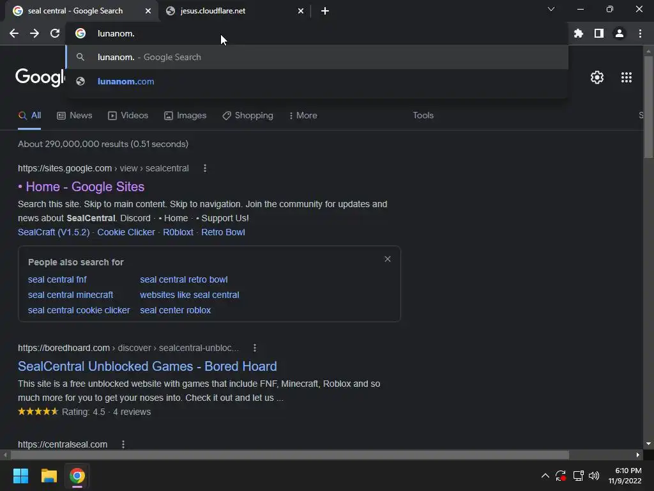The height and width of the screenshot is (491, 654).
Task: Switch to Images results
Action: pyautogui.click(x=185, y=116)
